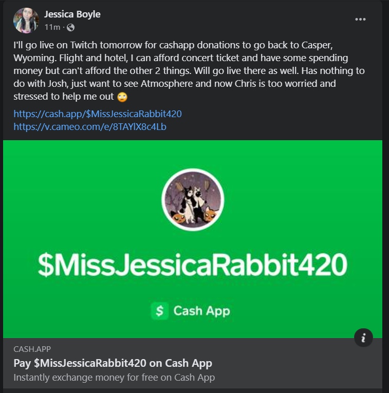Open the three-dot post options menu
This screenshot has height=393, width=389.
pos(360,20)
